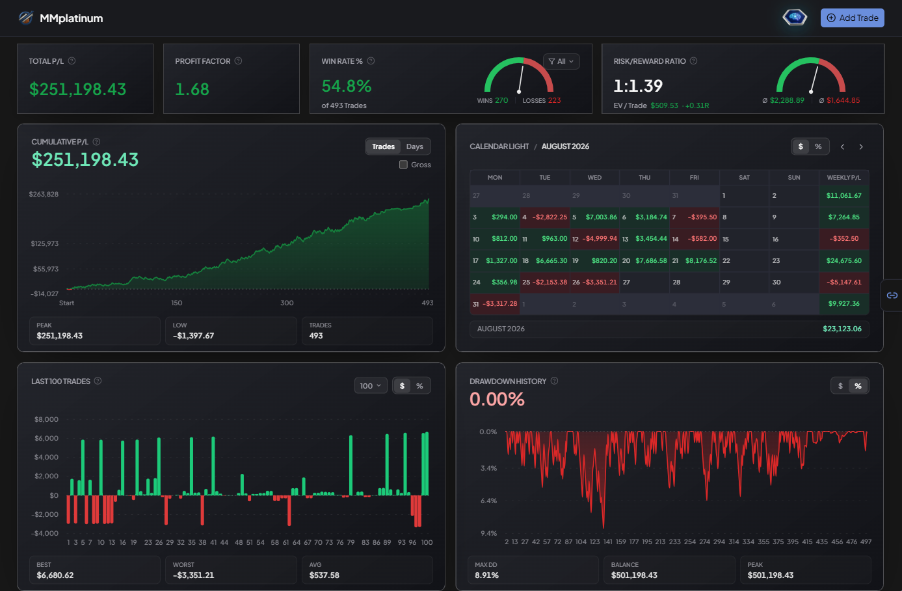Click the Low value -$1,397.67
This screenshot has height=591, width=902.
(x=193, y=336)
